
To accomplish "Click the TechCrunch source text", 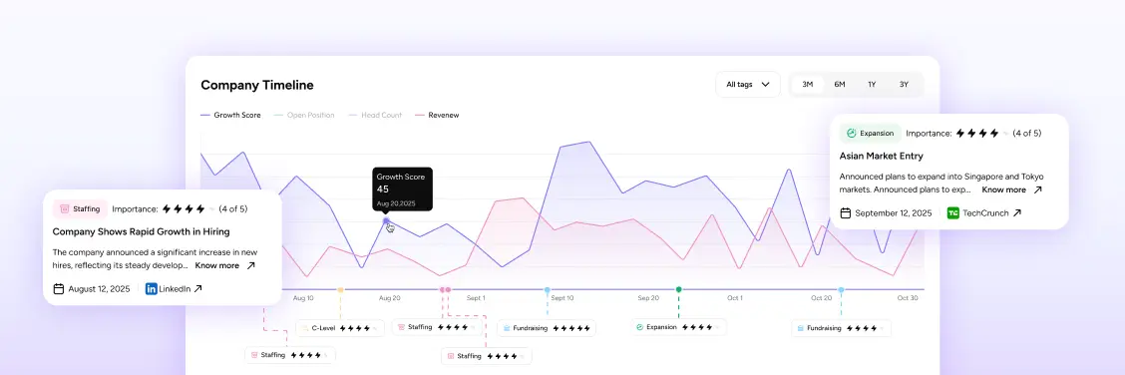I will pos(985,213).
